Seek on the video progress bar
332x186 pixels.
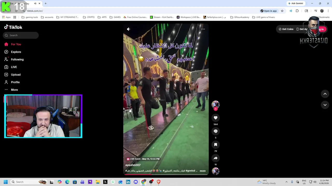(166, 174)
